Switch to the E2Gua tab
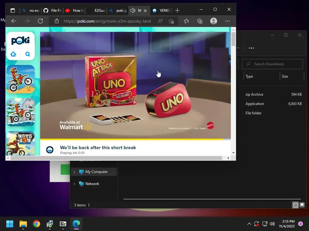Image resolution: width=309 pixels, height=231 pixels. [96, 11]
